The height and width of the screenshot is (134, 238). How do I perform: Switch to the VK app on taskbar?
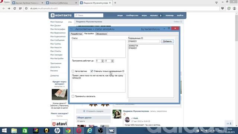pyautogui.click(x=111, y=131)
